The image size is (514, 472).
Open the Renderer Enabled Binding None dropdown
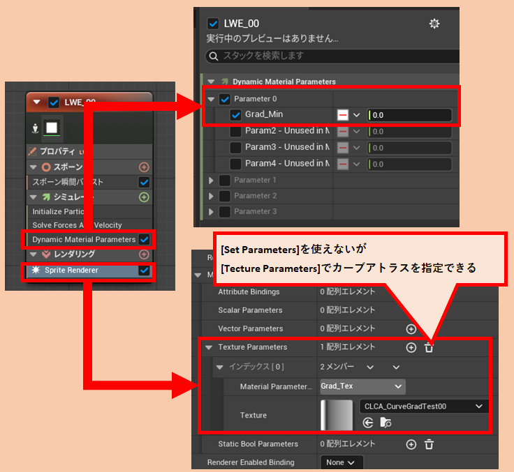[340, 462]
